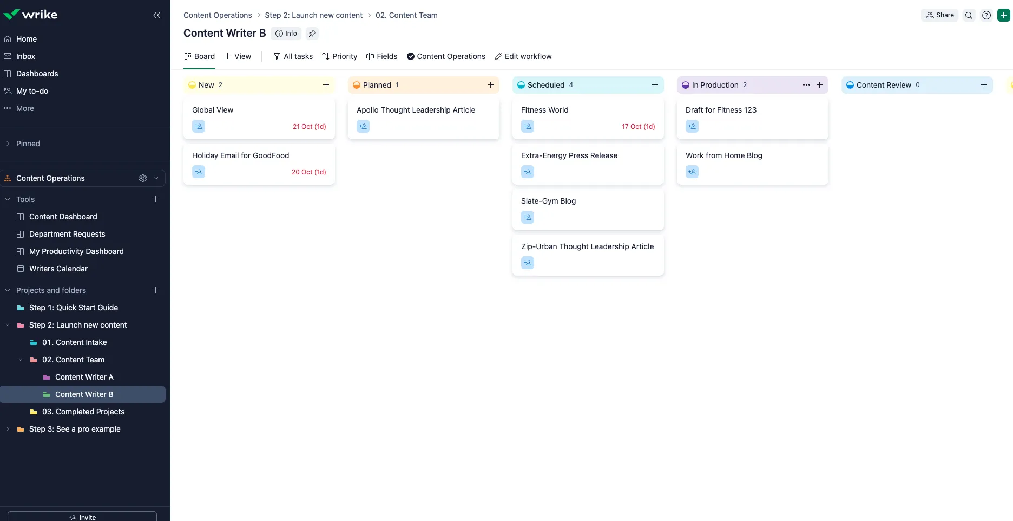Add task to In Production column

(x=819, y=85)
